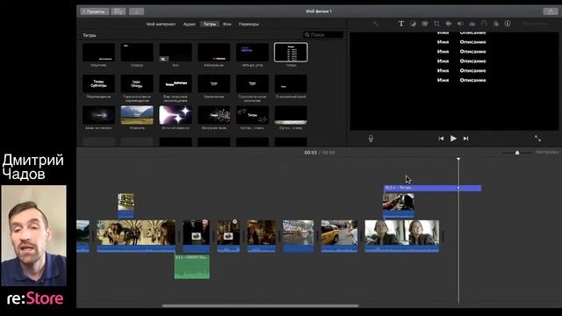
Task: Play the preview video
Action: click(x=453, y=139)
